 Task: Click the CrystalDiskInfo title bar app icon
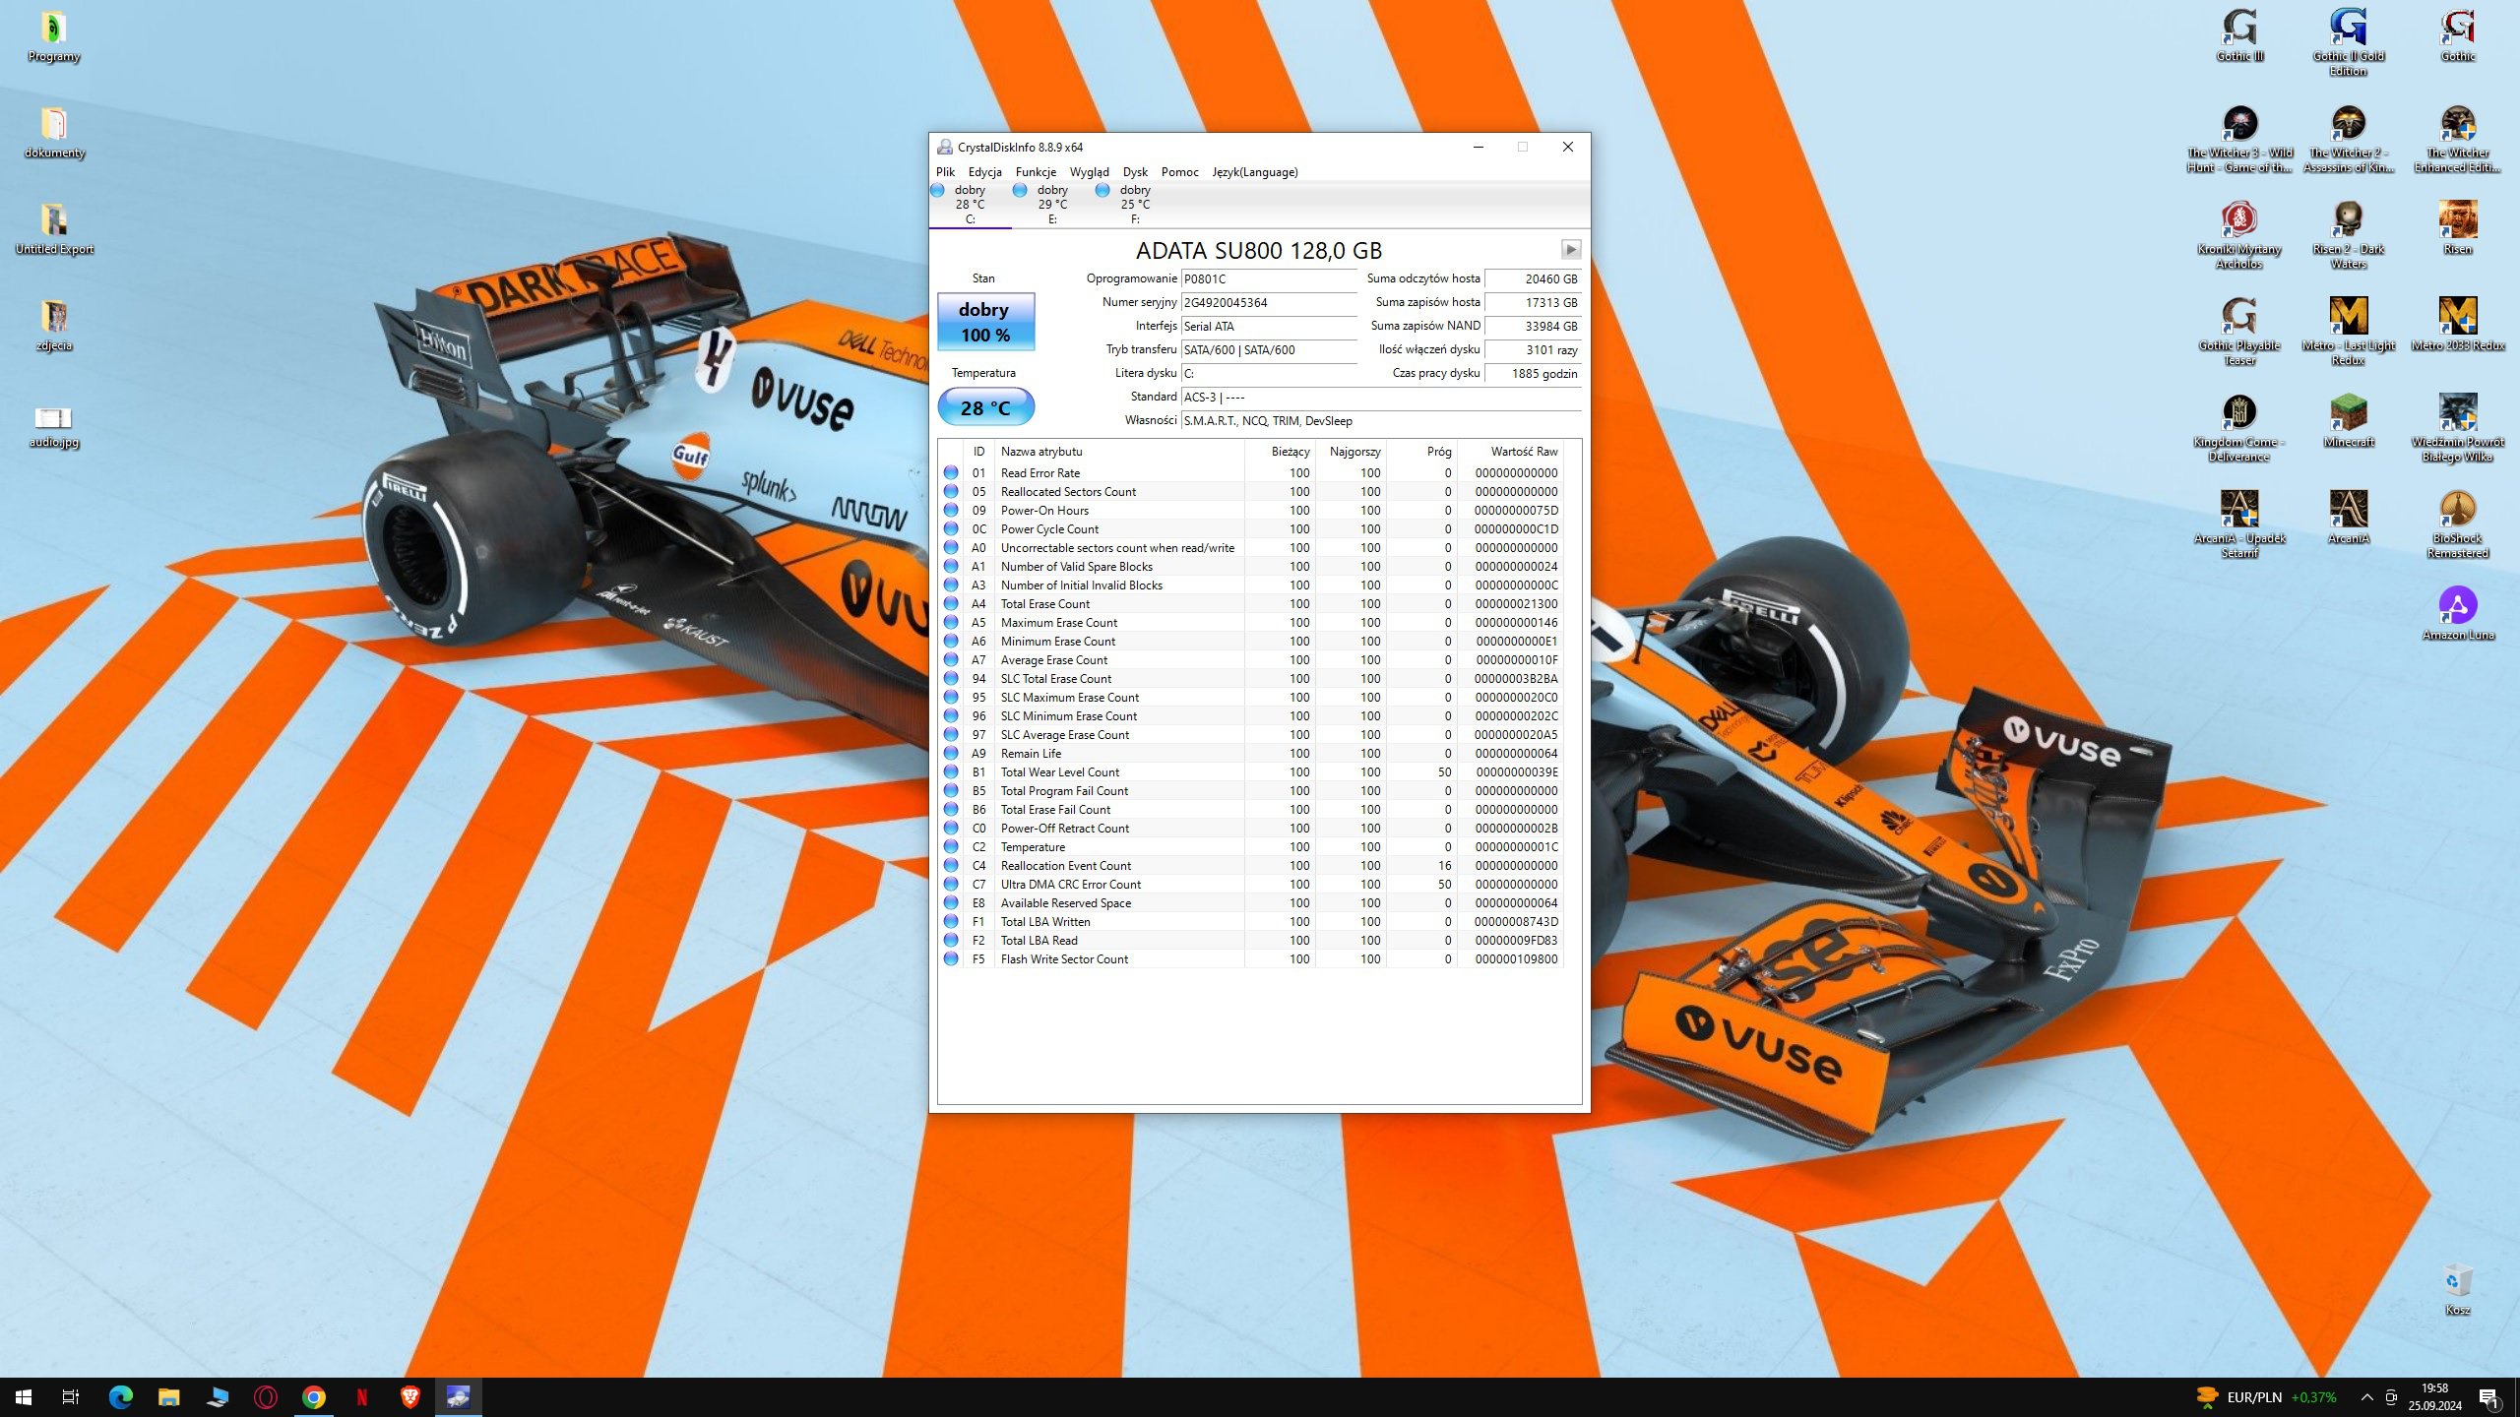click(945, 148)
